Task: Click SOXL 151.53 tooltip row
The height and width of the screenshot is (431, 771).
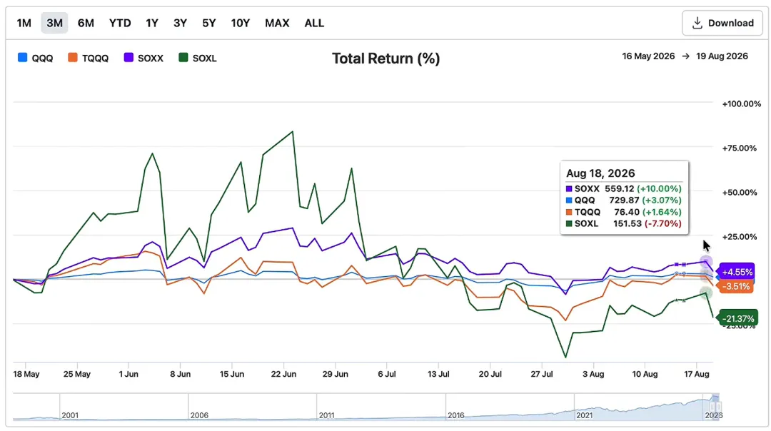Action: (623, 223)
